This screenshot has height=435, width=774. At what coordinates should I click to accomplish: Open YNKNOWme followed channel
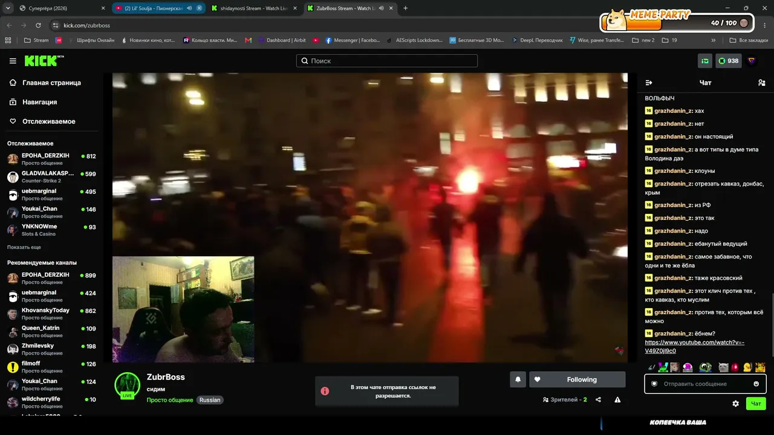click(x=51, y=230)
